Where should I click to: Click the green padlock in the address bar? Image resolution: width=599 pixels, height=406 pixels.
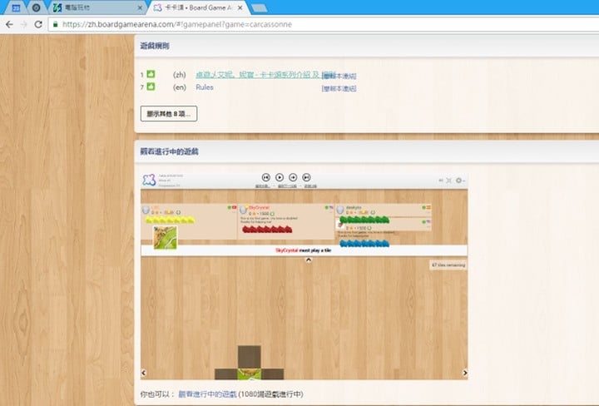click(56, 24)
